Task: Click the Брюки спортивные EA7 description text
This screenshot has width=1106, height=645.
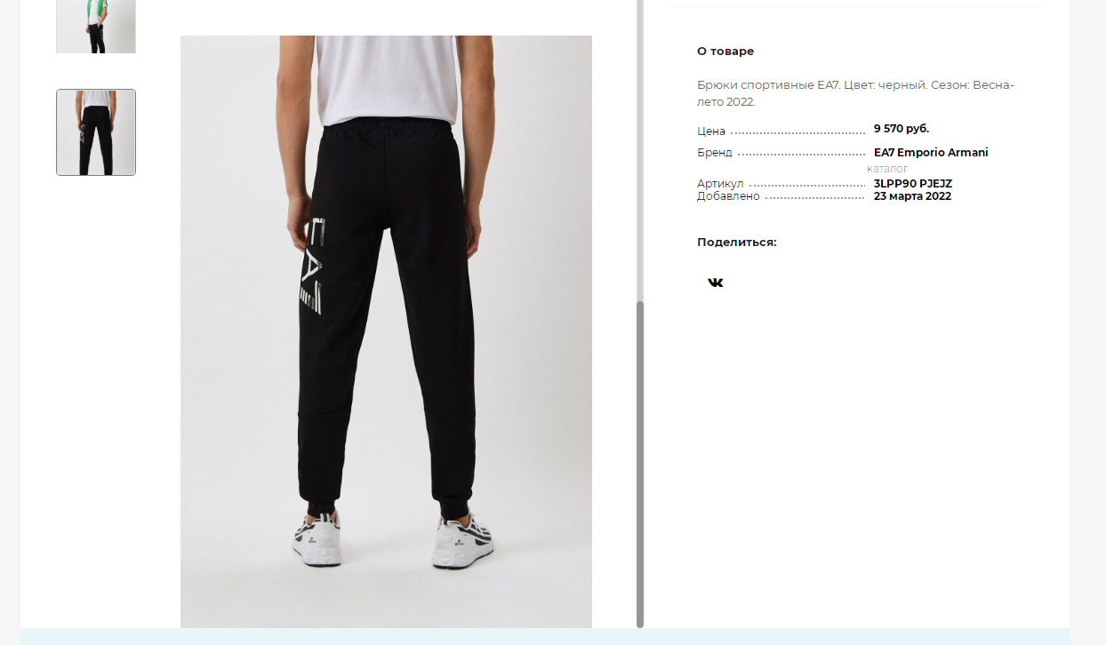Action: 855,93
